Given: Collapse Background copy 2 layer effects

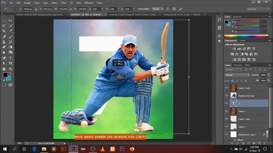Looking at the screenshot, I should (x=267, y=134).
